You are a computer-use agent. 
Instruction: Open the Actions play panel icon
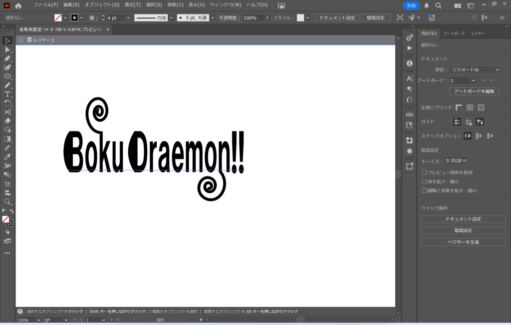[409, 48]
